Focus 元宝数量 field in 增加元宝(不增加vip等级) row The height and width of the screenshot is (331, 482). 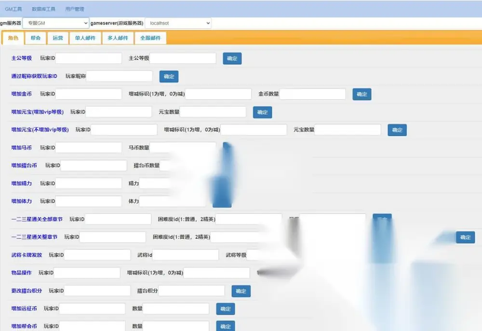tap(348, 129)
